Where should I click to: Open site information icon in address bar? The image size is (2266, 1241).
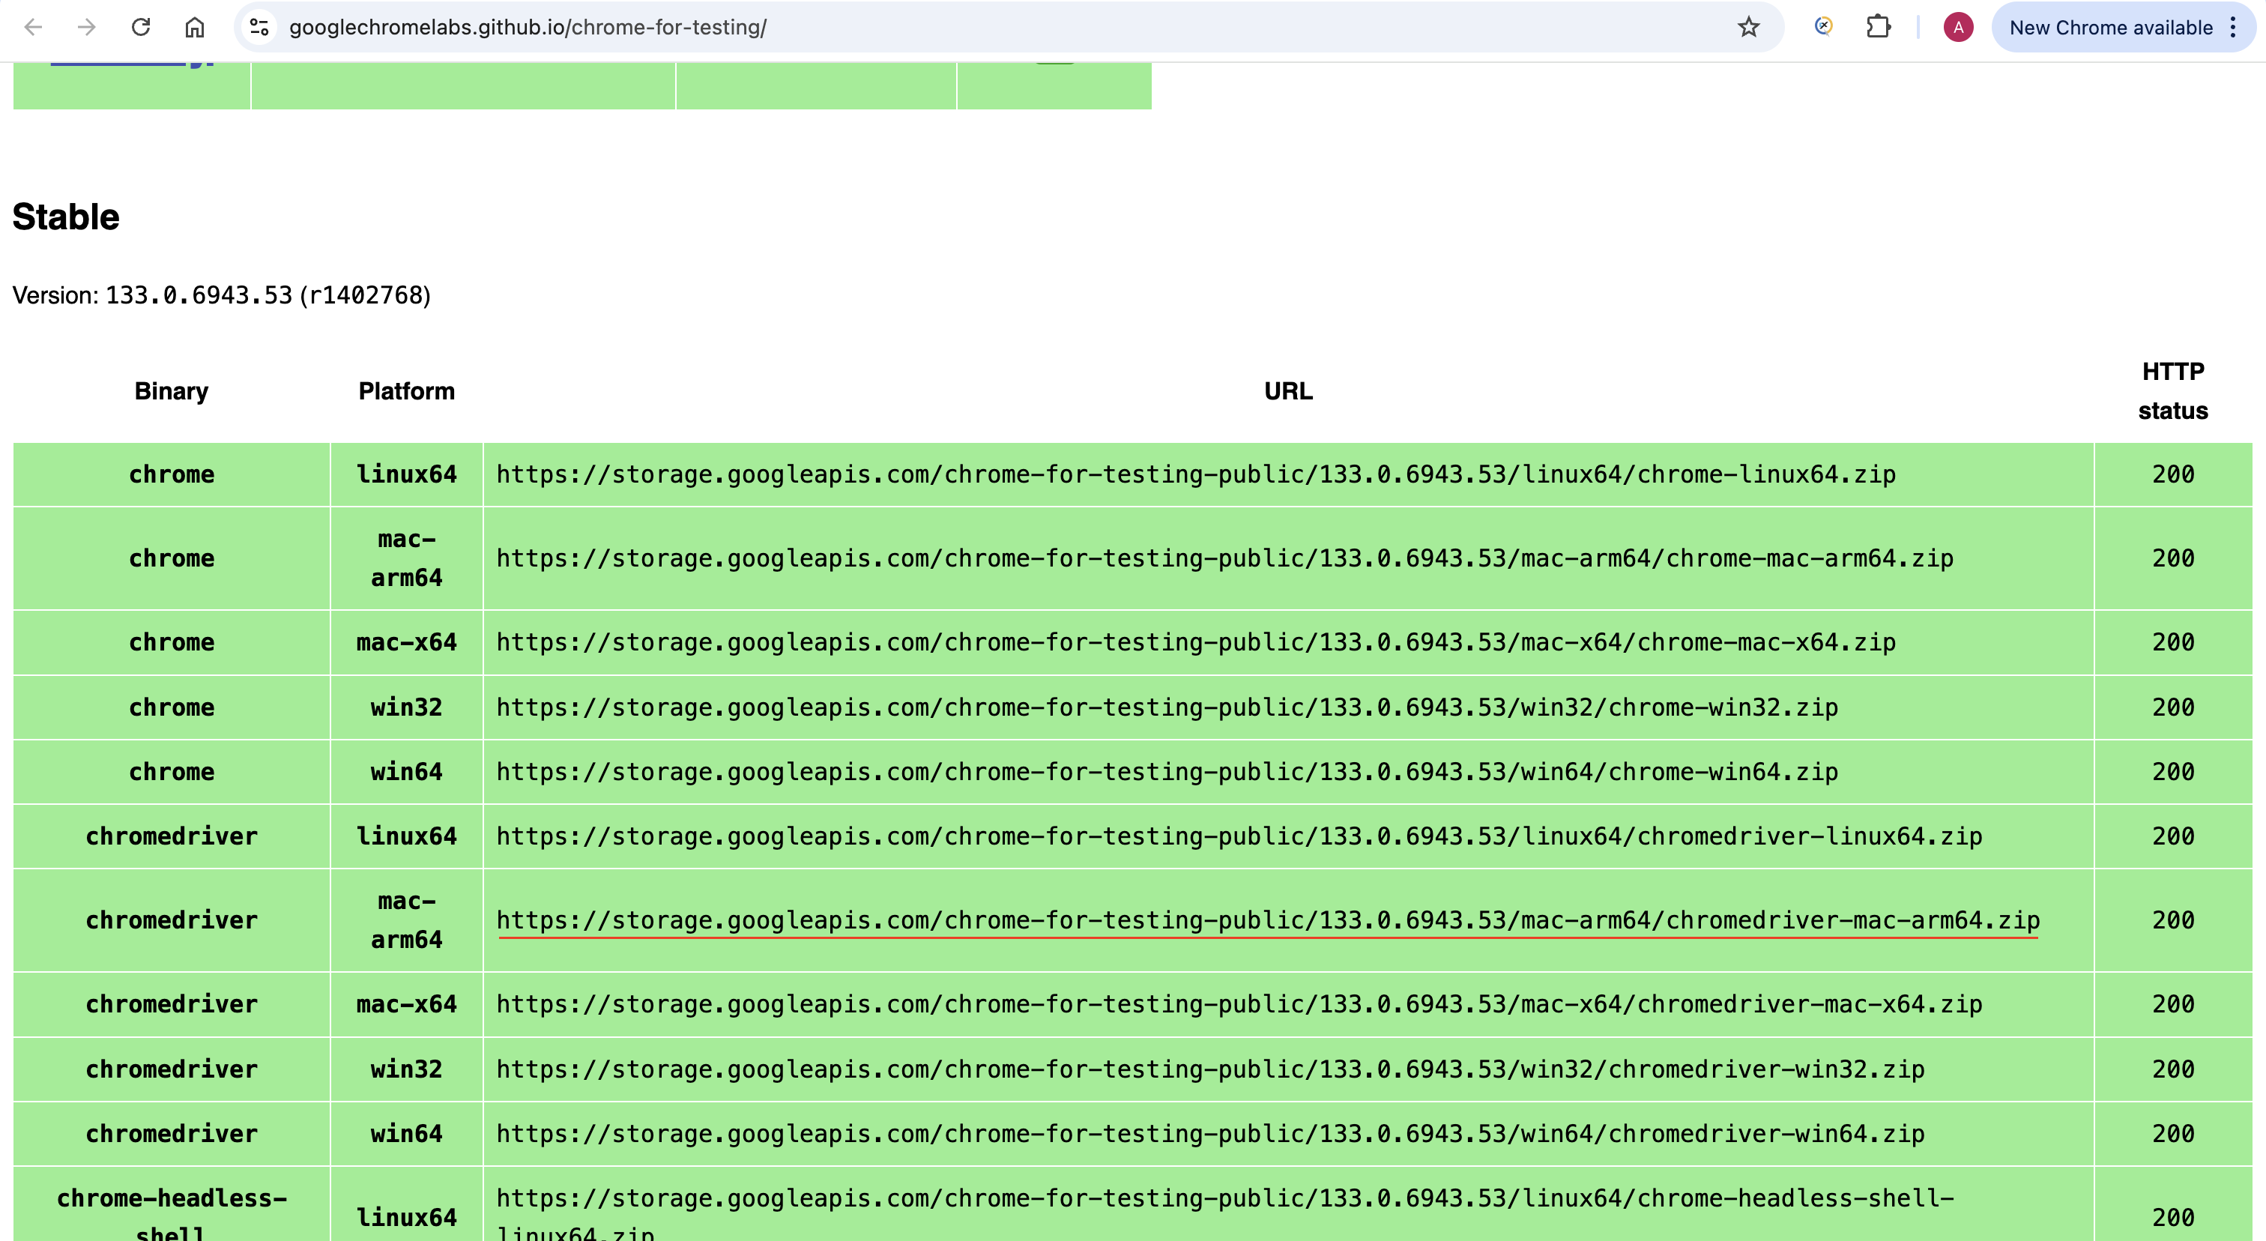(x=259, y=27)
